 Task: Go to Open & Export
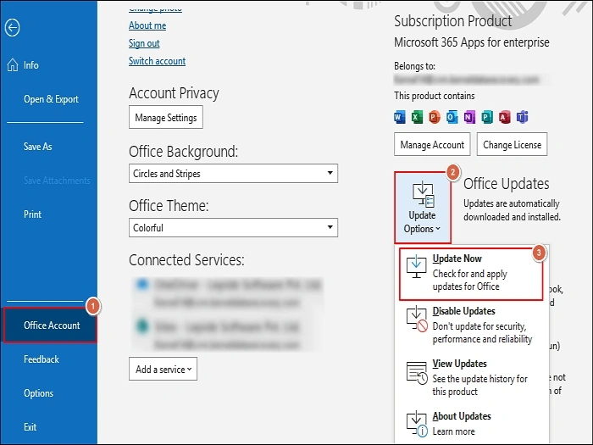tap(51, 99)
